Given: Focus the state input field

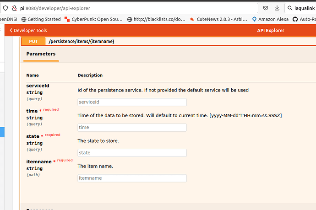Looking at the screenshot, I should [132, 153].
